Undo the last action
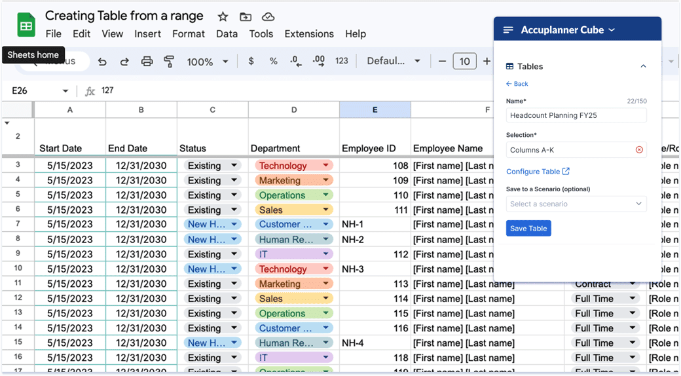Image resolution: width=681 pixels, height=376 pixels. tap(102, 62)
